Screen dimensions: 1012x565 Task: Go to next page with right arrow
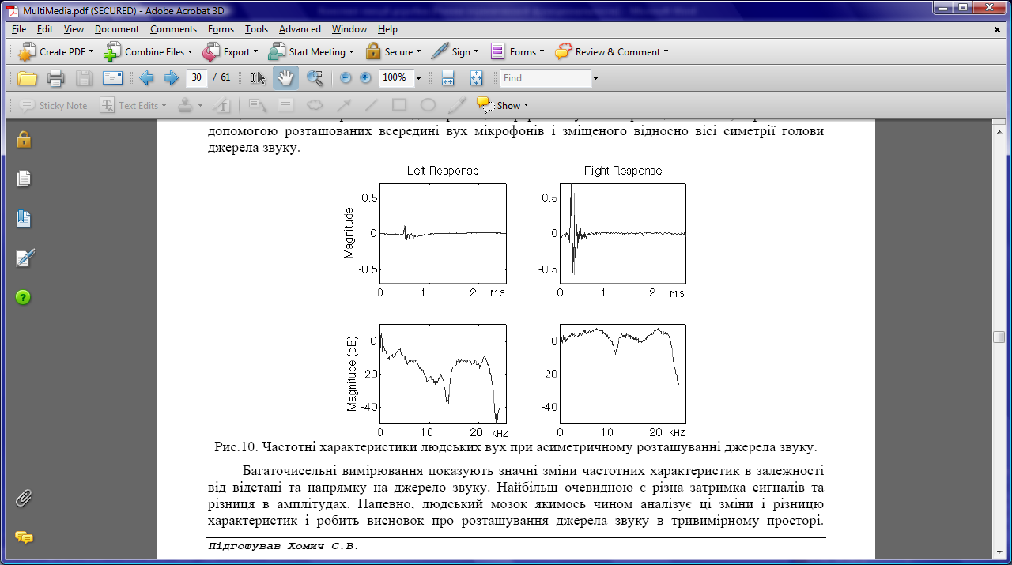click(171, 78)
